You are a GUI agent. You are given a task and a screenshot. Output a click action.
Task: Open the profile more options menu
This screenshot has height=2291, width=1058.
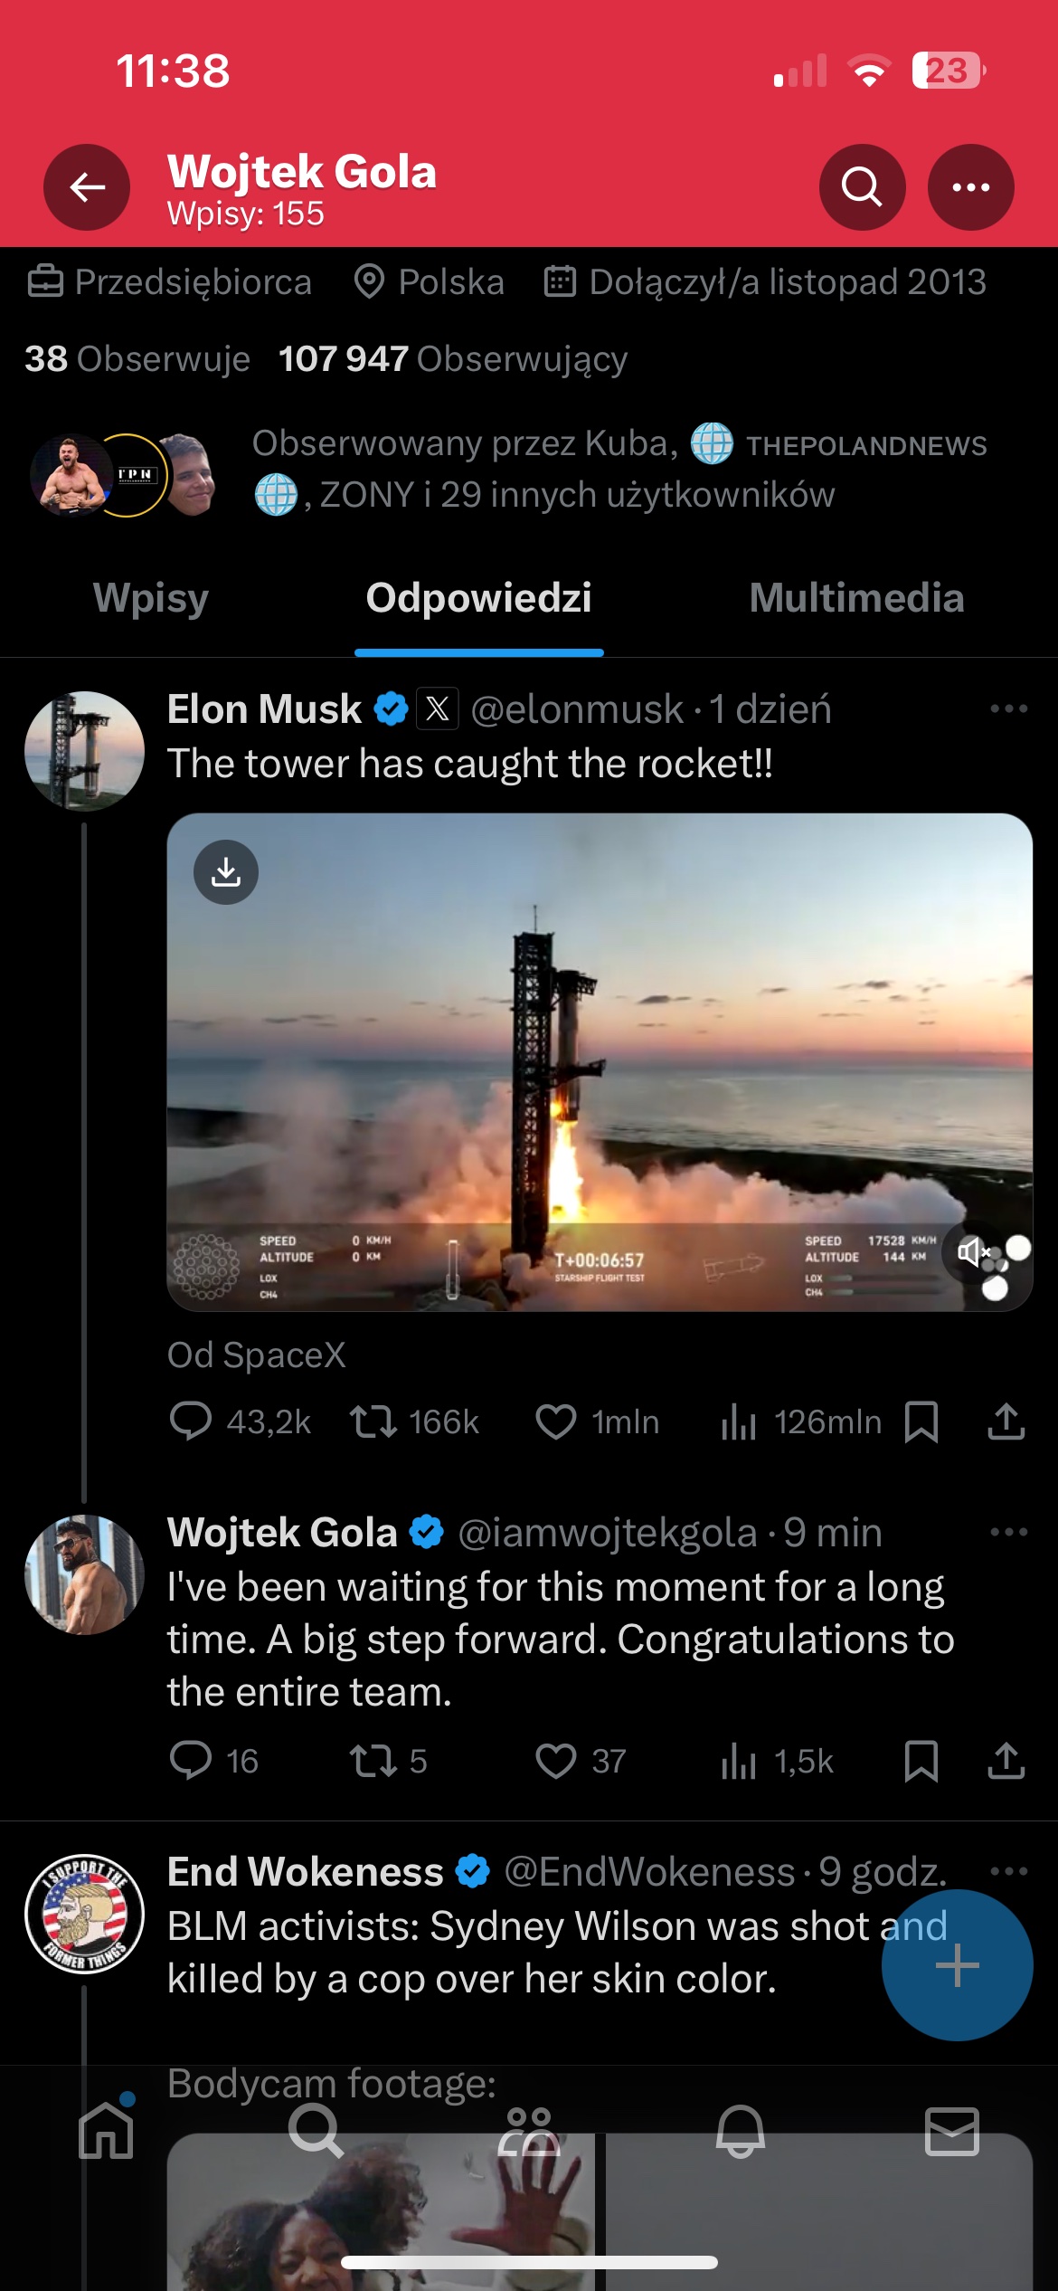(970, 187)
